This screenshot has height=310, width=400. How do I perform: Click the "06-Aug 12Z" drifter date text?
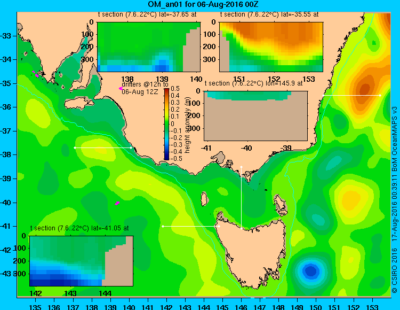coord(140,92)
